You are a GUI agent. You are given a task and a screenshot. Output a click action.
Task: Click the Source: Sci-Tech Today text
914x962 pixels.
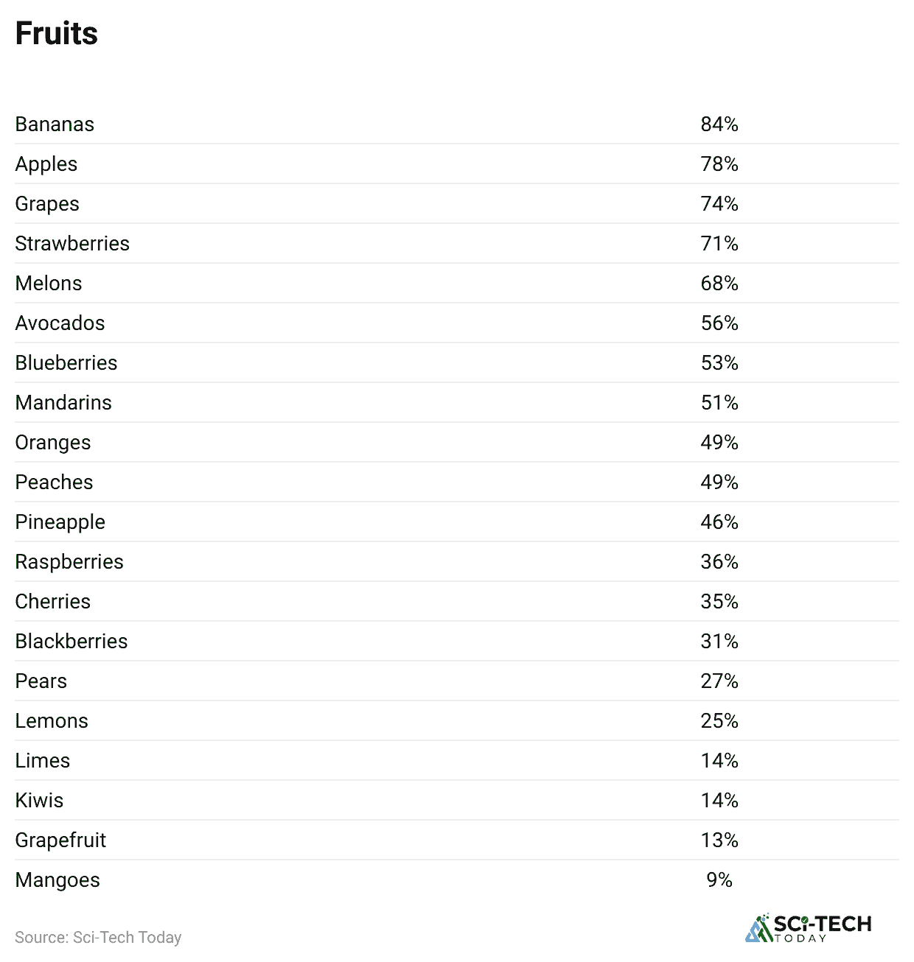[x=98, y=937]
